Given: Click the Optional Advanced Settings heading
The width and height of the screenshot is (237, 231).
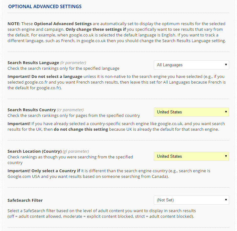Looking at the screenshot, I should [45, 6].
